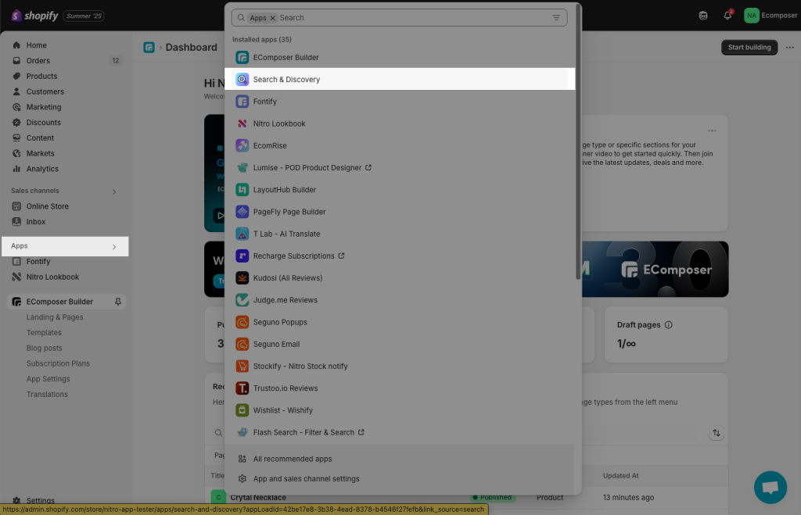801x515 pixels.
Task: Open Translations under EComposer Builder
Action: [47, 394]
